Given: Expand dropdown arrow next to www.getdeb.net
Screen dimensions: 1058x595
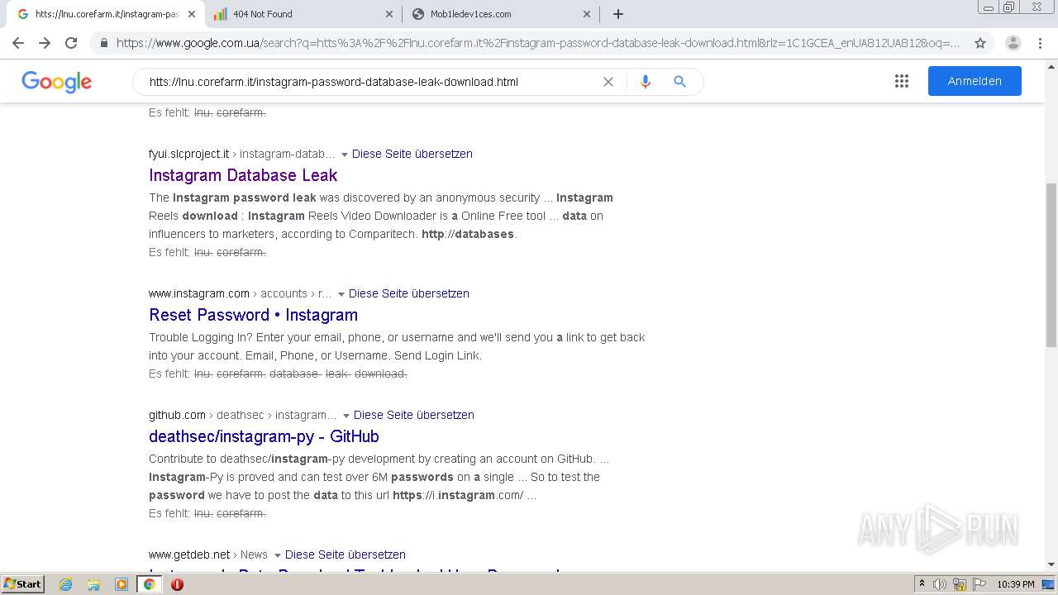Looking at the screenshot, I should pyautogui.click(x=277, y=555).
